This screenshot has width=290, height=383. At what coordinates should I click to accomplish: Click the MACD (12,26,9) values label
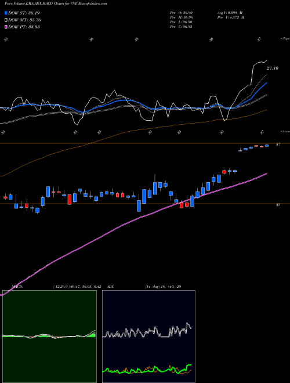[77, 287]
